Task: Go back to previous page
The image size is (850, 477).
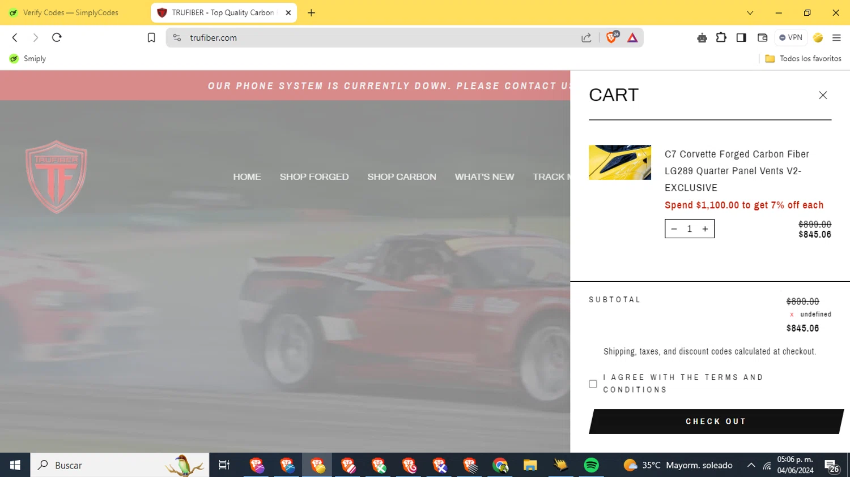Action: click(15, 38)
